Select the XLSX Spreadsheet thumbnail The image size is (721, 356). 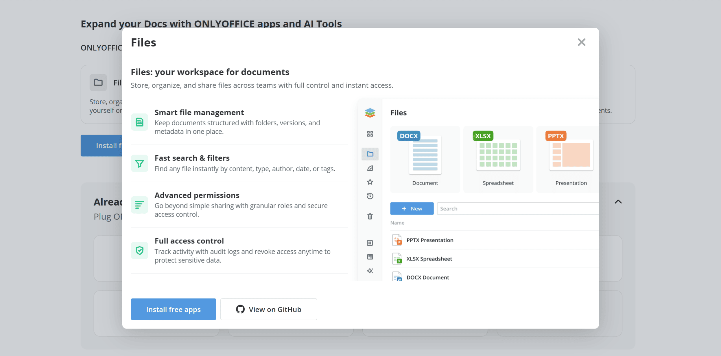498,159
